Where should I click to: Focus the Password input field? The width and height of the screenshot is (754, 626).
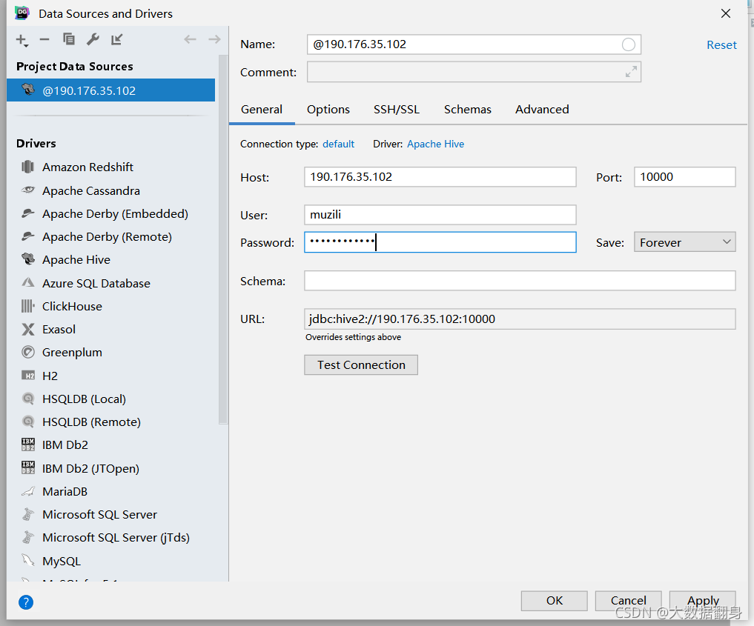coord(440,242)
